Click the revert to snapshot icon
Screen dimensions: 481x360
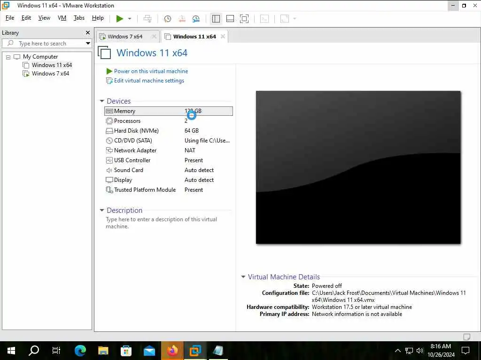click(182, 19)
